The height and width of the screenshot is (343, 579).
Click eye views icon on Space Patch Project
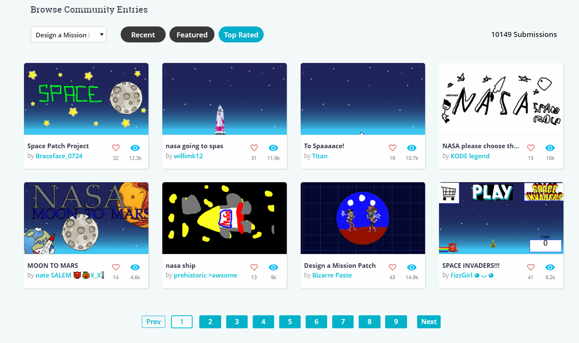click(x=135, y=148)
